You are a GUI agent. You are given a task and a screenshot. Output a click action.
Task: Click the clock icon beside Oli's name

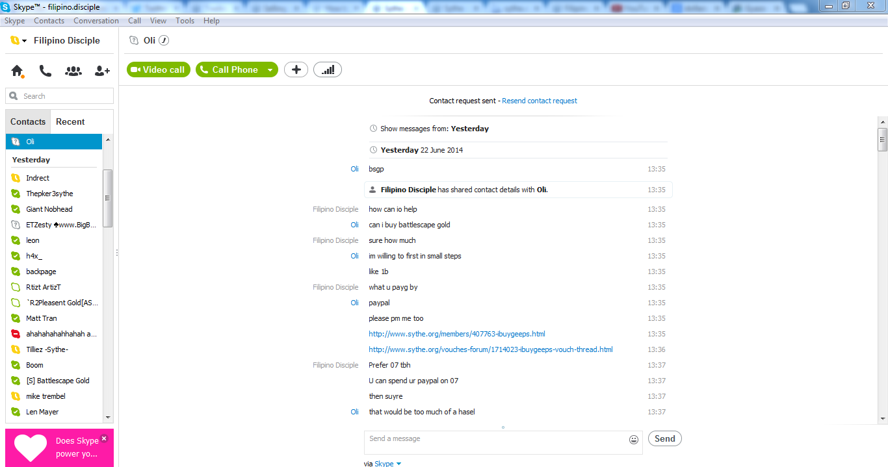(164, 40)
